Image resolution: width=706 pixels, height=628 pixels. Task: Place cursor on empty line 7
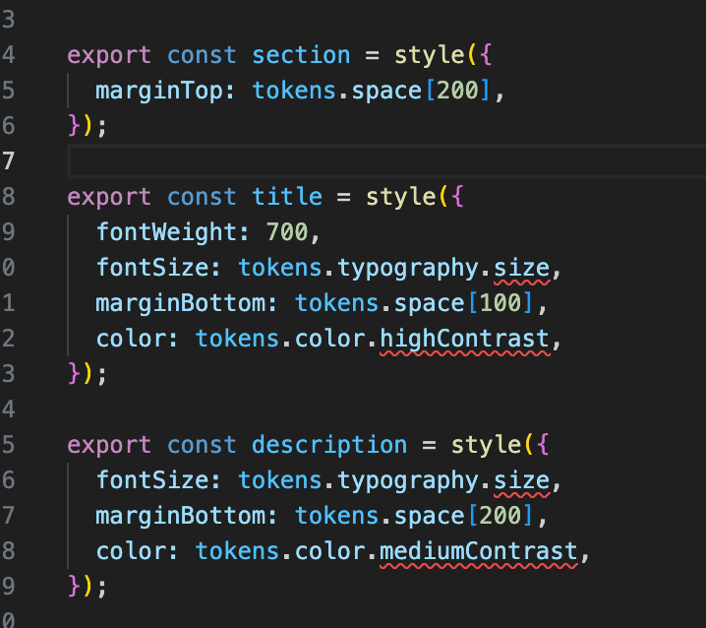[x=387, y=161]
